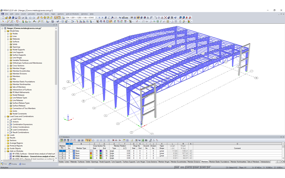The height and width of the screenshot is (178, 285).
Task: Click the New model icon in the toolbar
Action: pos(3,18)
